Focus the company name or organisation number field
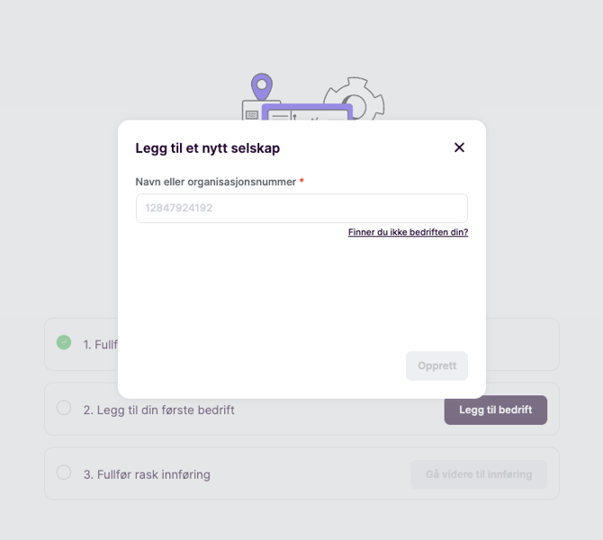This screenshot has height=540, width=603. (301, 208)
